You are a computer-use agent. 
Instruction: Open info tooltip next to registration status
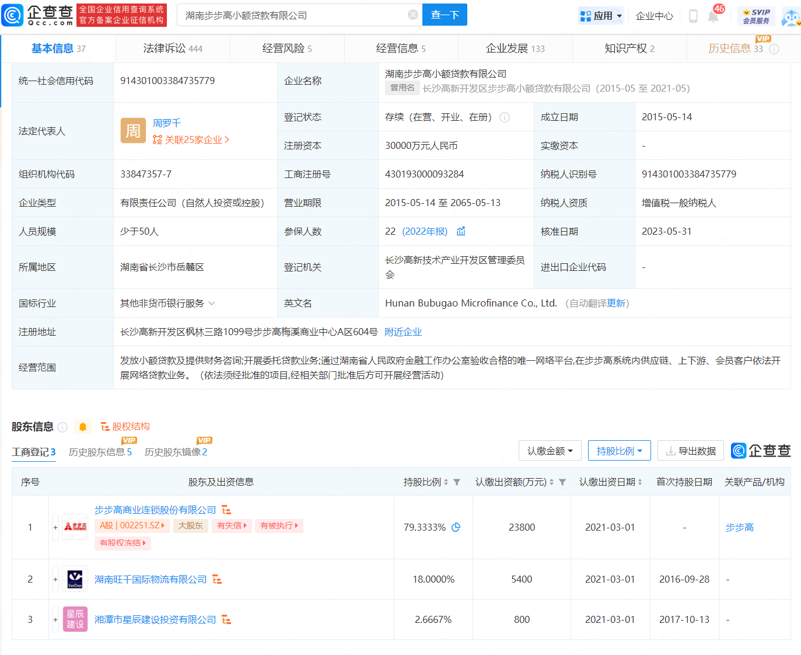(x=505, y=117)
